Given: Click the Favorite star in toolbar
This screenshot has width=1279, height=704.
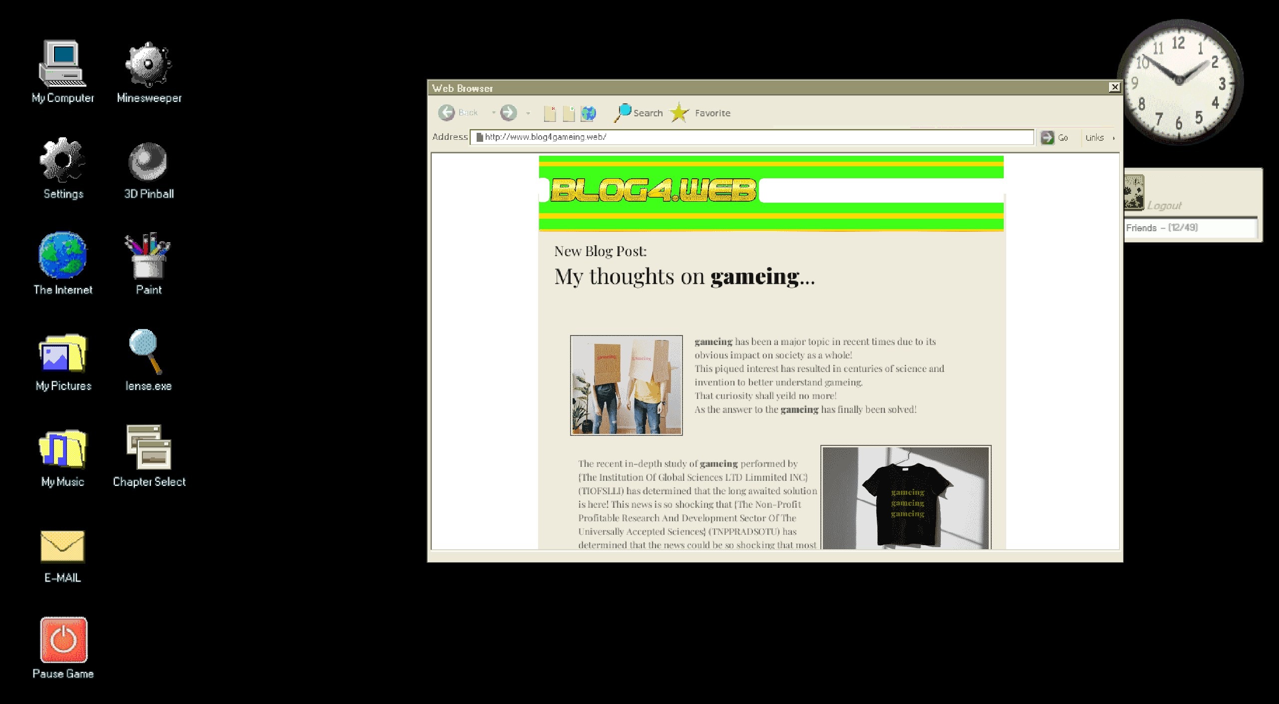Looking at the screenshot, I should [x=679, y=113].
